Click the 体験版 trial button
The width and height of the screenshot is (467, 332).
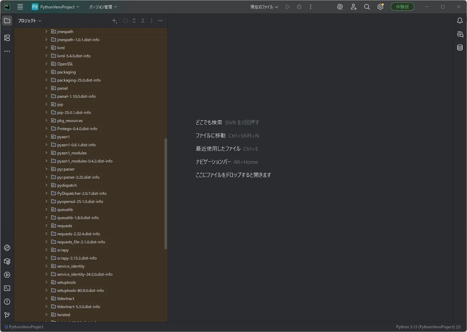402,7
